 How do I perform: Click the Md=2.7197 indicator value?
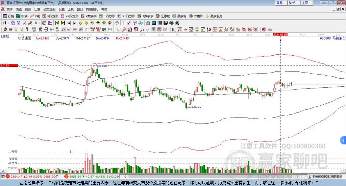coord(82,38)
